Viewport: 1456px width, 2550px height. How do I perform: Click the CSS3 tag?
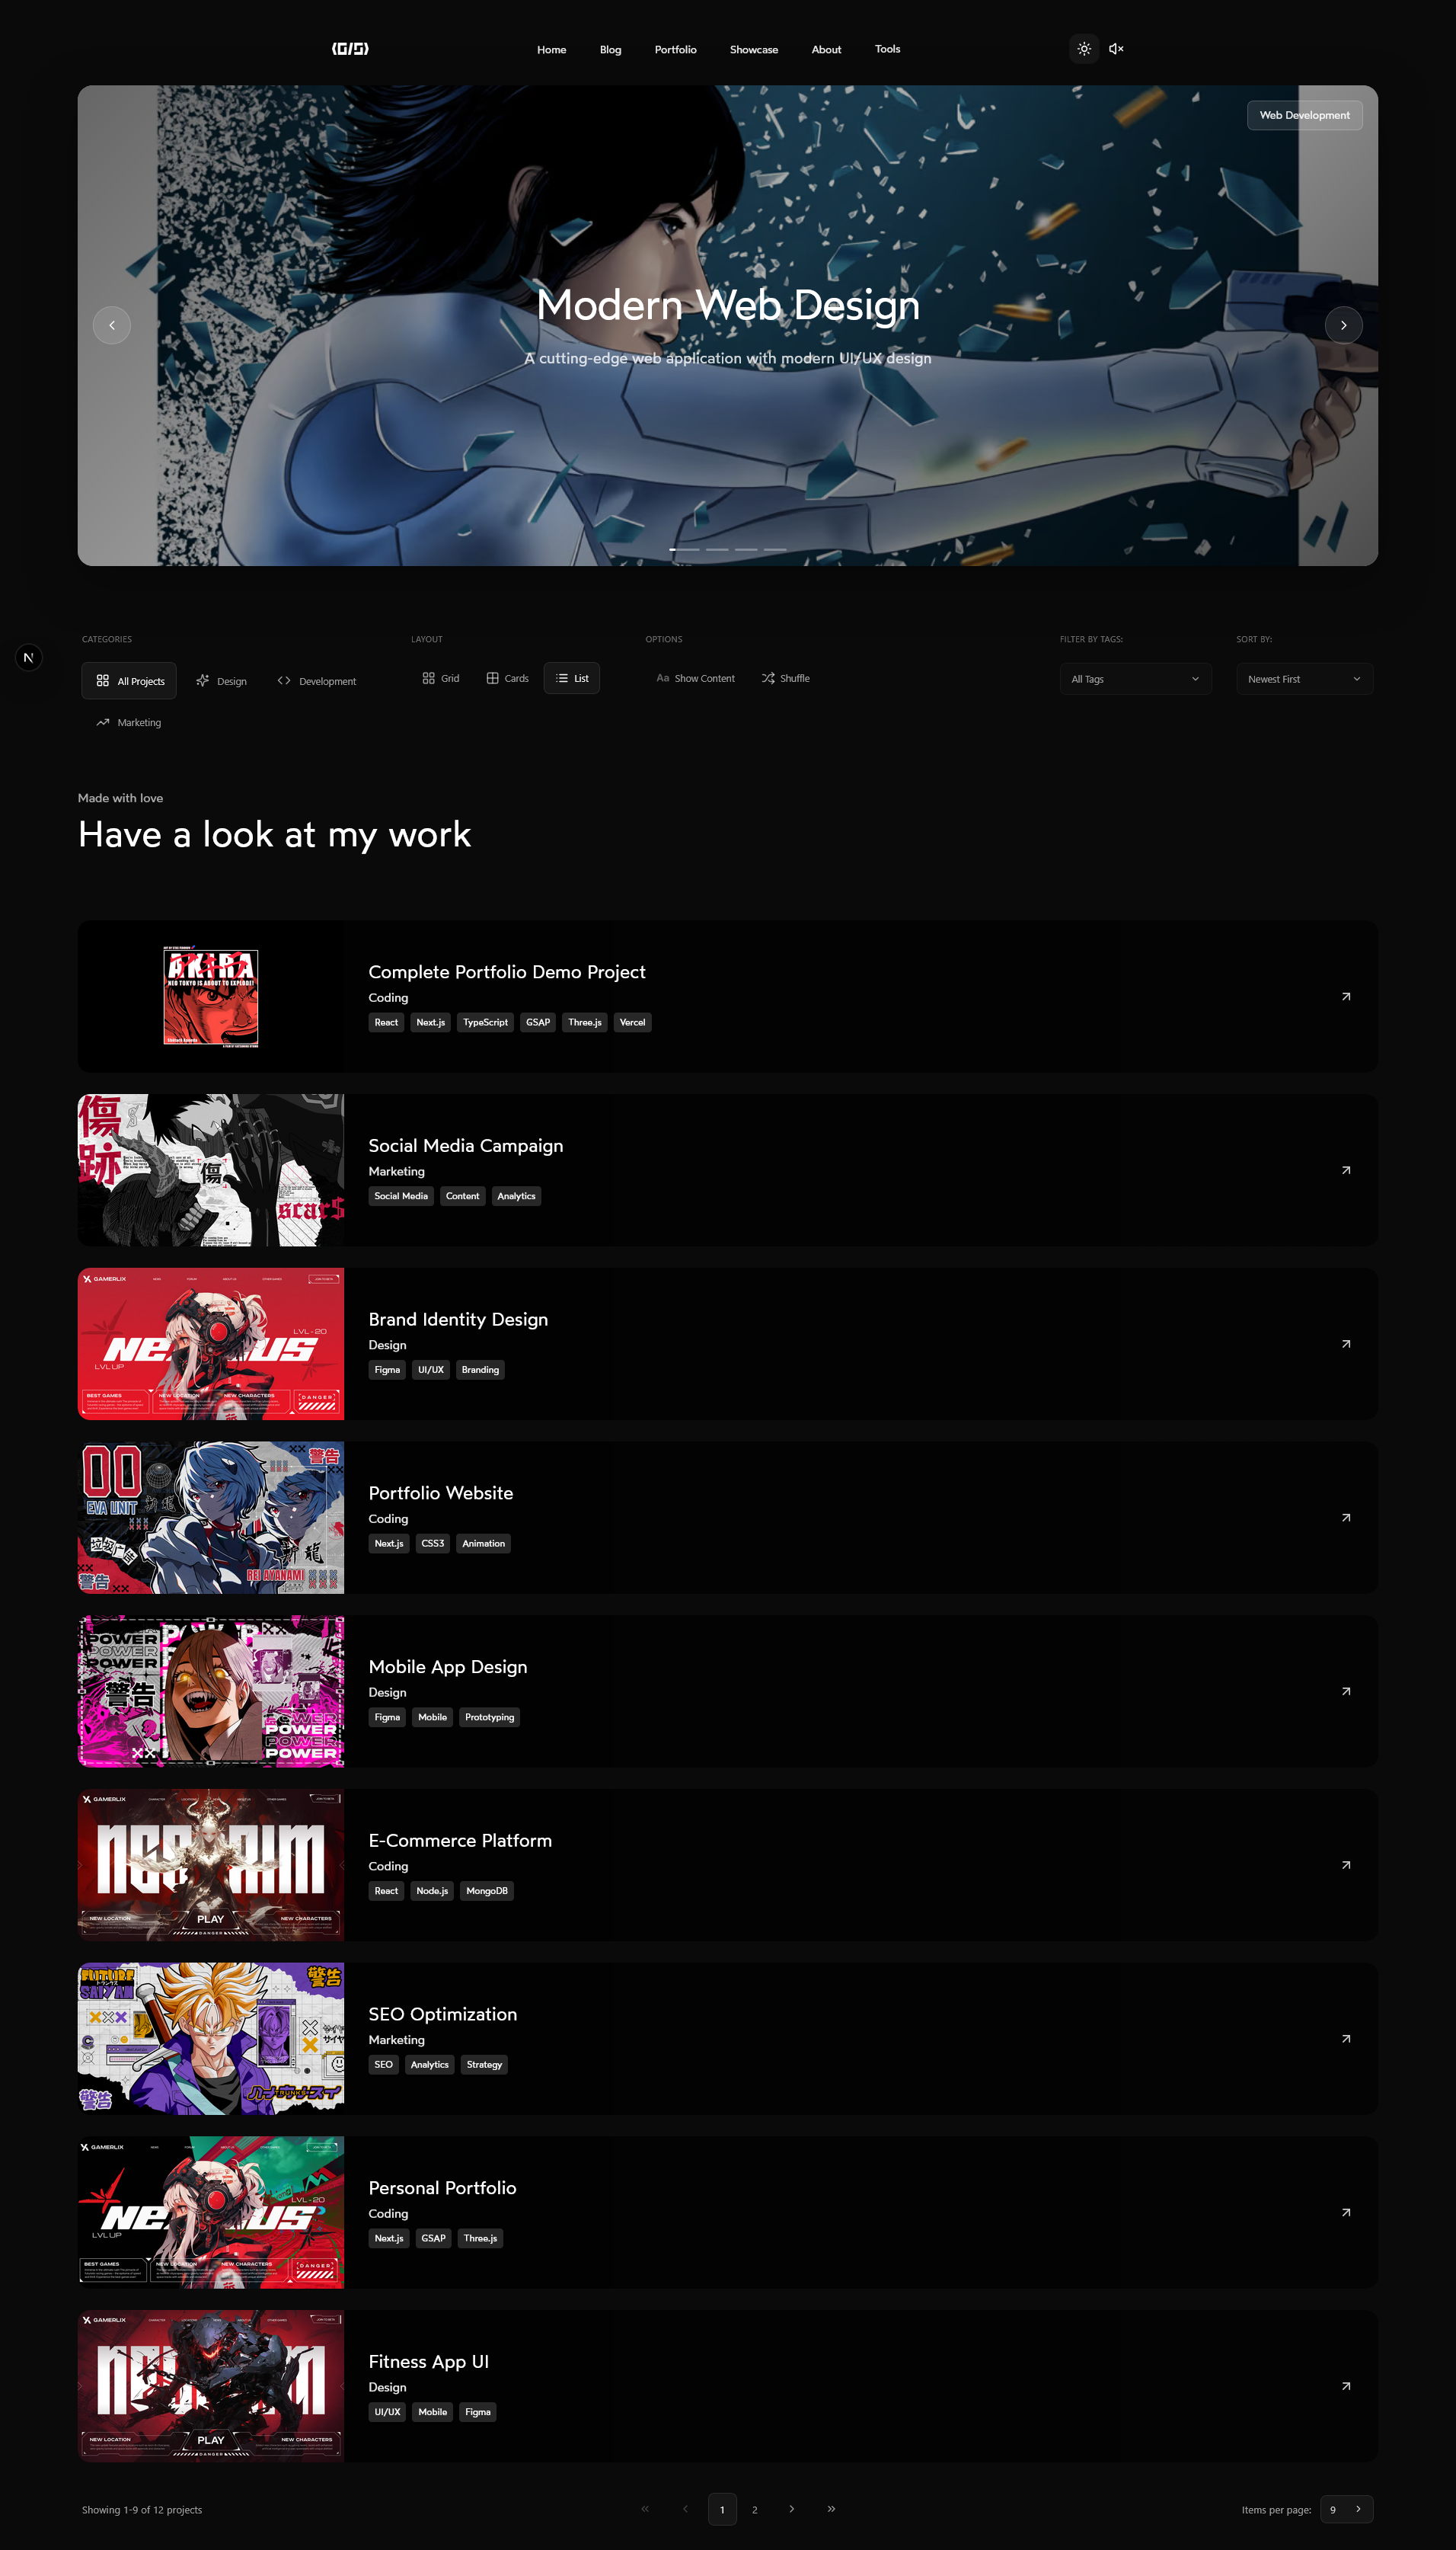[x=432, y=1544]
